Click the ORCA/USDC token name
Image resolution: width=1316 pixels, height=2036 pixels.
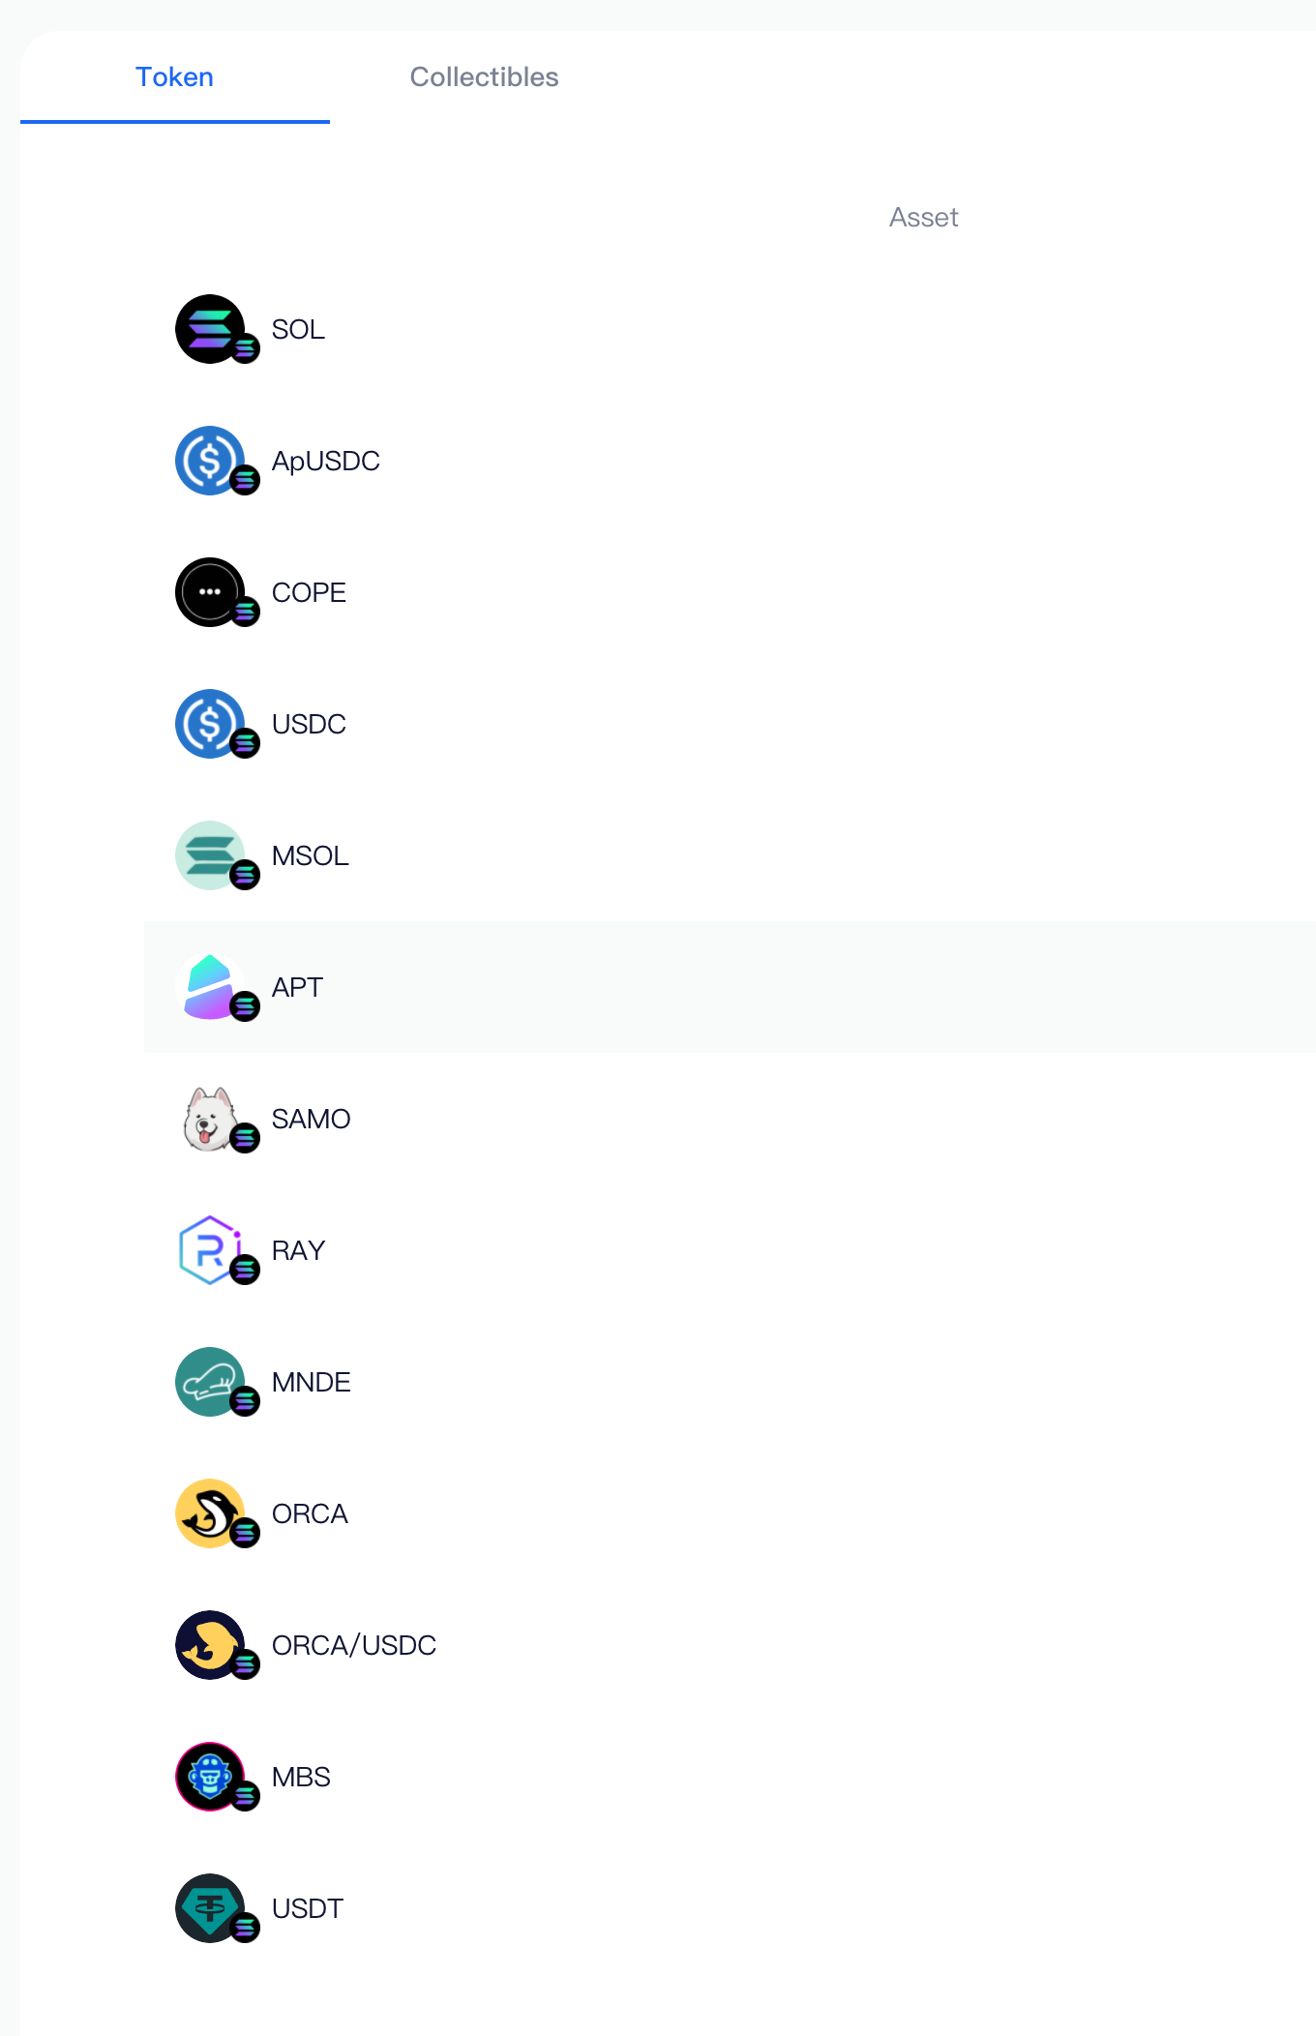[x=354, y=1645]
